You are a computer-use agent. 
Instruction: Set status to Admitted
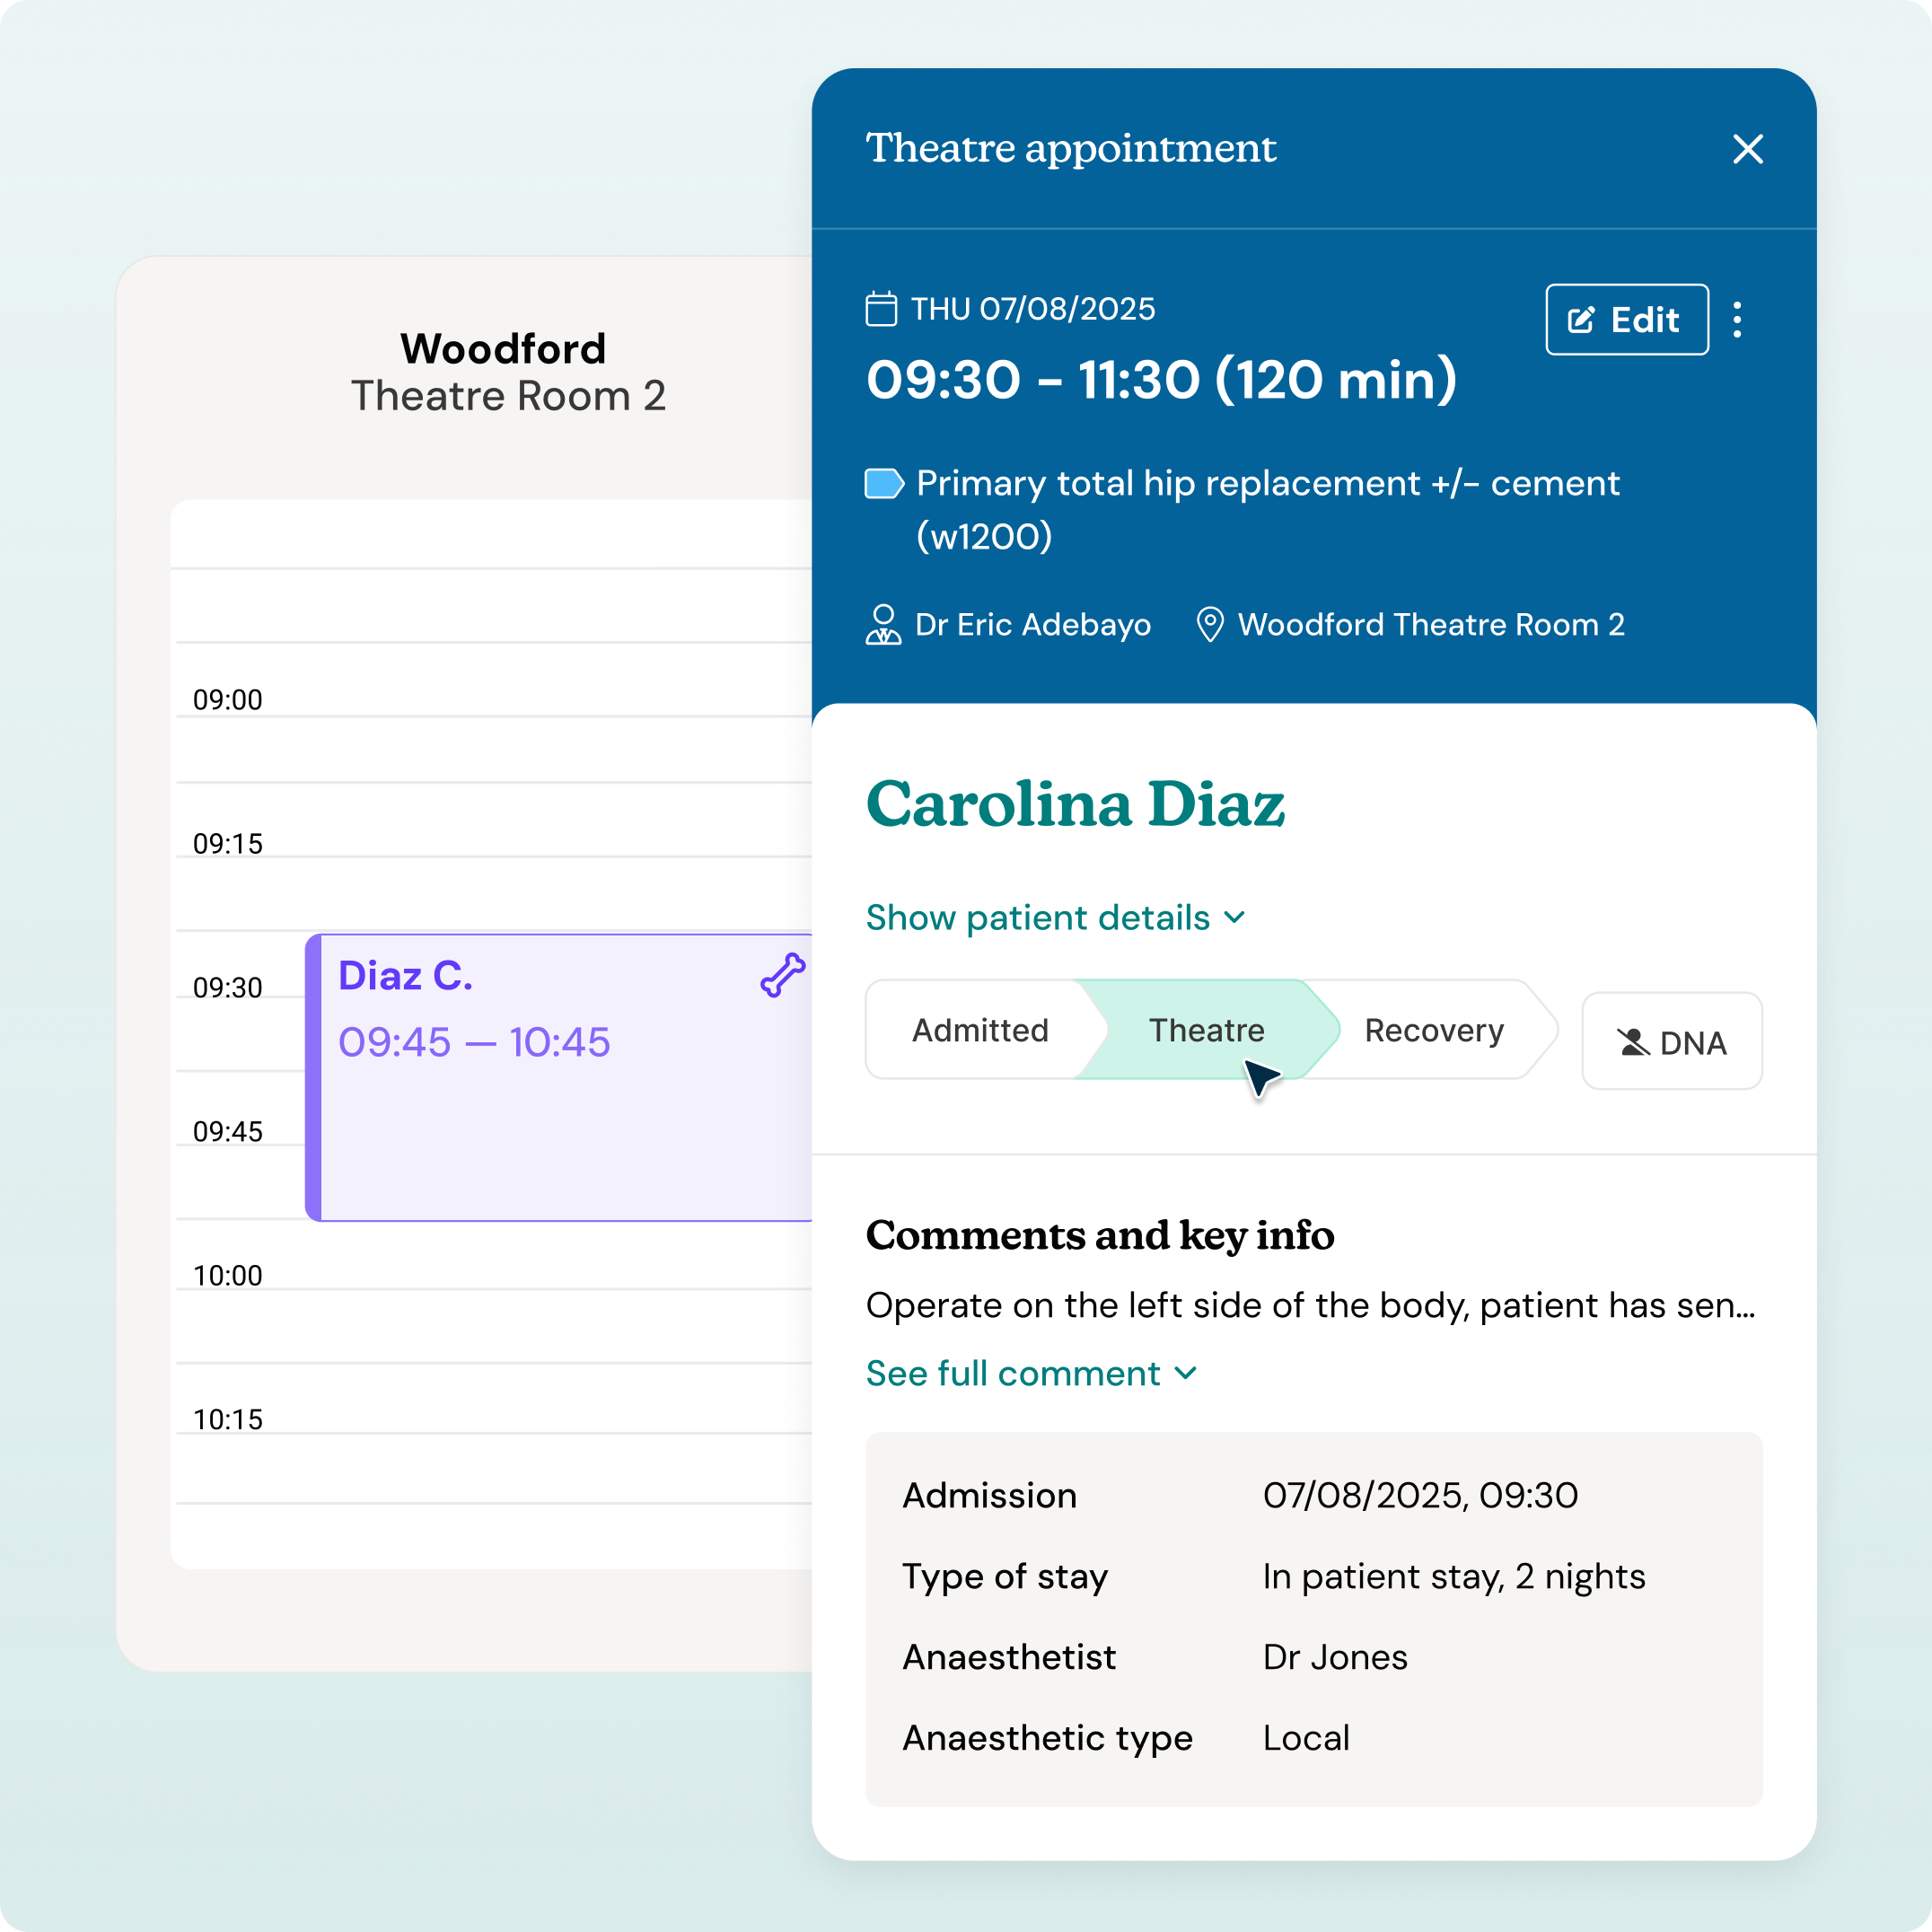[x=980, y=1030]
